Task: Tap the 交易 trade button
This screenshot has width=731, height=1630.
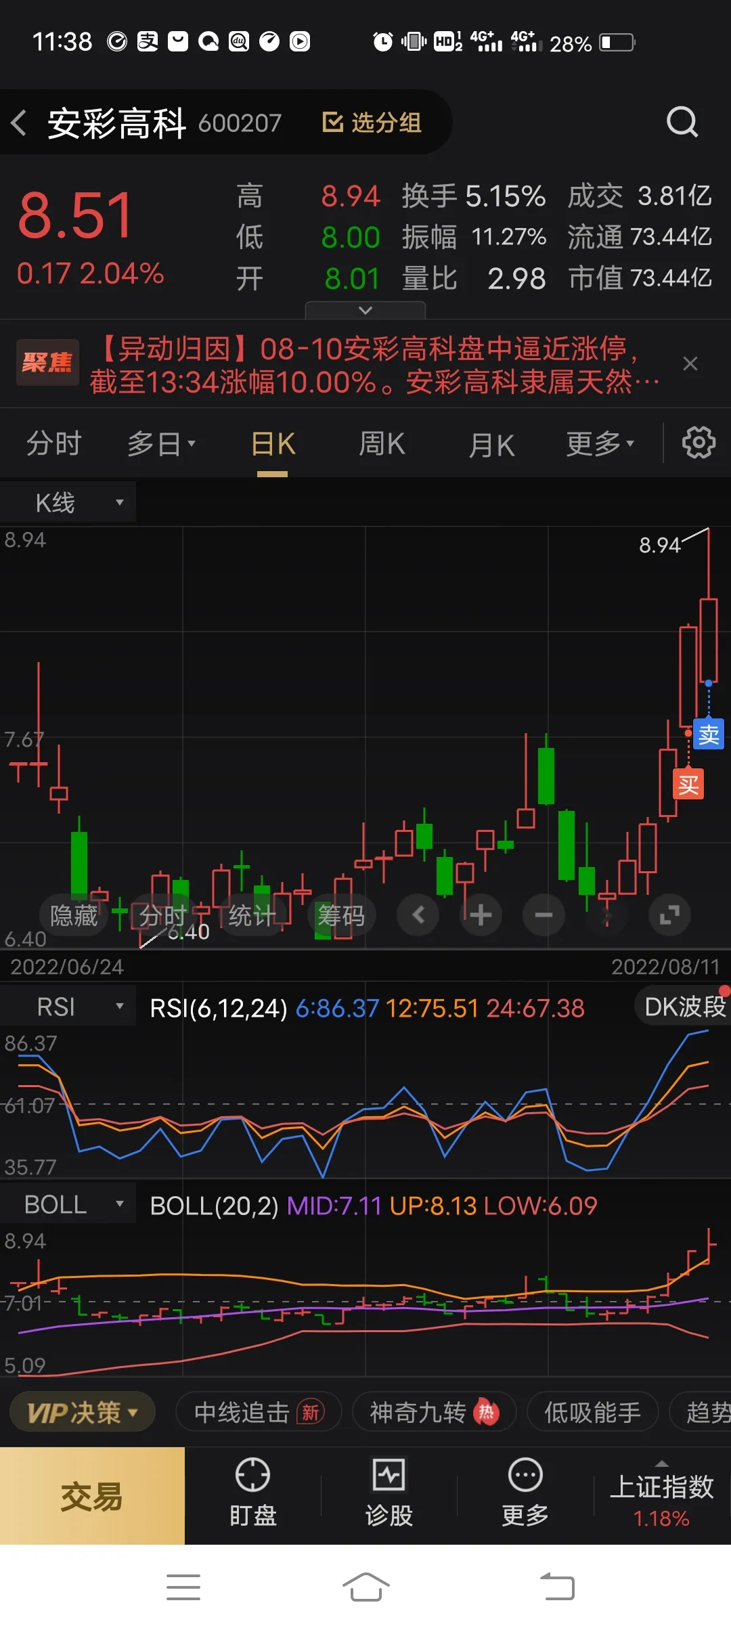Action: pyautogui.click(x=92, y=1496)
